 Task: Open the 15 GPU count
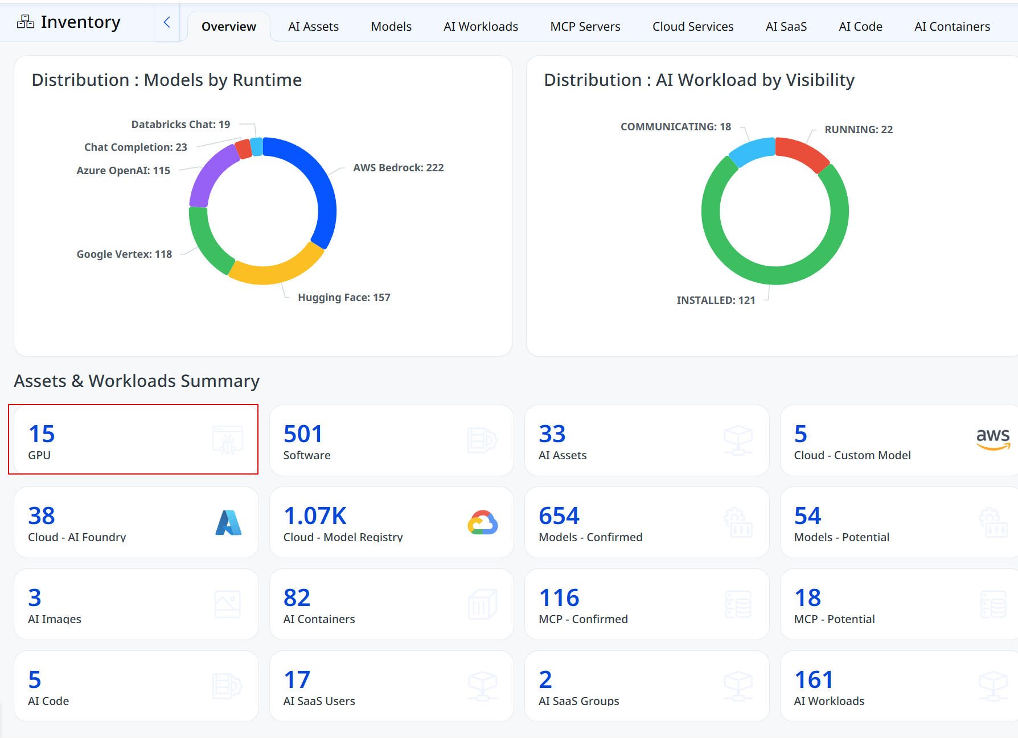(42, 434)
